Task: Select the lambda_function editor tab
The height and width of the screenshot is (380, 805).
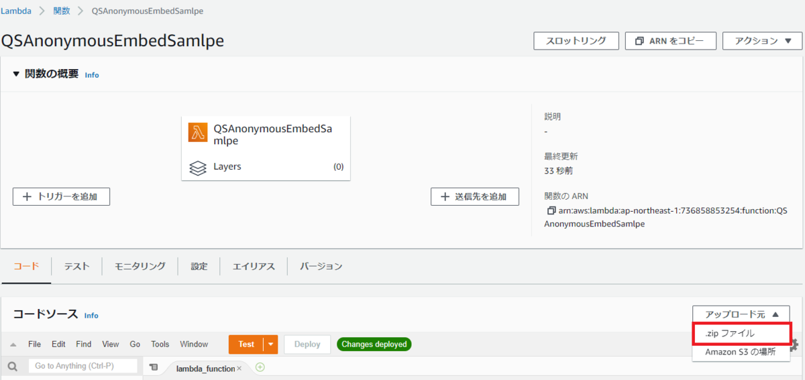Action: coord(205,369)
